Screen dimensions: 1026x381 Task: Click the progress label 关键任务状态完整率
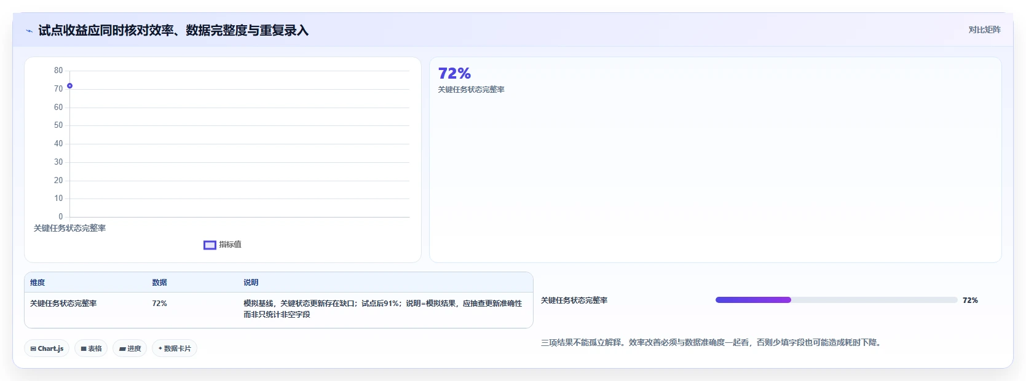tap(574, 300)
